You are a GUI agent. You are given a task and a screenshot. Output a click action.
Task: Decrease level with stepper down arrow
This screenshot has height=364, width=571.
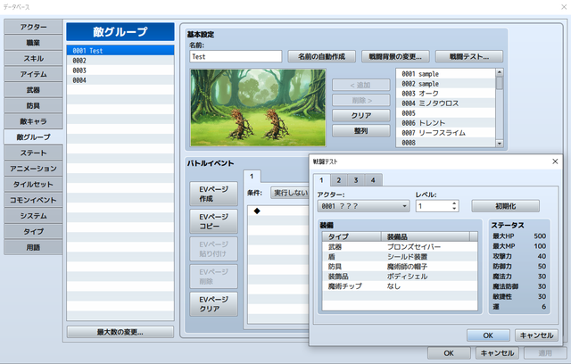tap(454, 209)
